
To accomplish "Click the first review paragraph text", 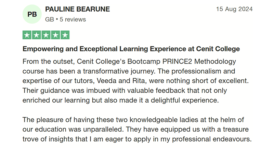I will coord(135,81).
